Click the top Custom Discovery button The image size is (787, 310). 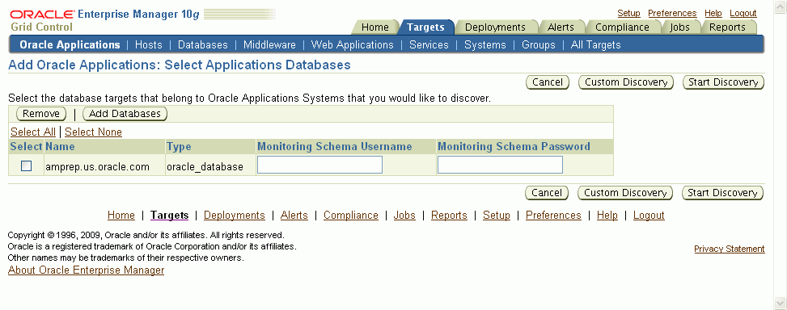tap(626, 82)
